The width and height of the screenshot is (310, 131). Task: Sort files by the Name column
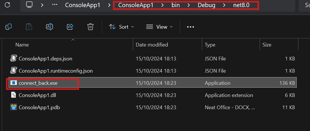tap(22, 45)
